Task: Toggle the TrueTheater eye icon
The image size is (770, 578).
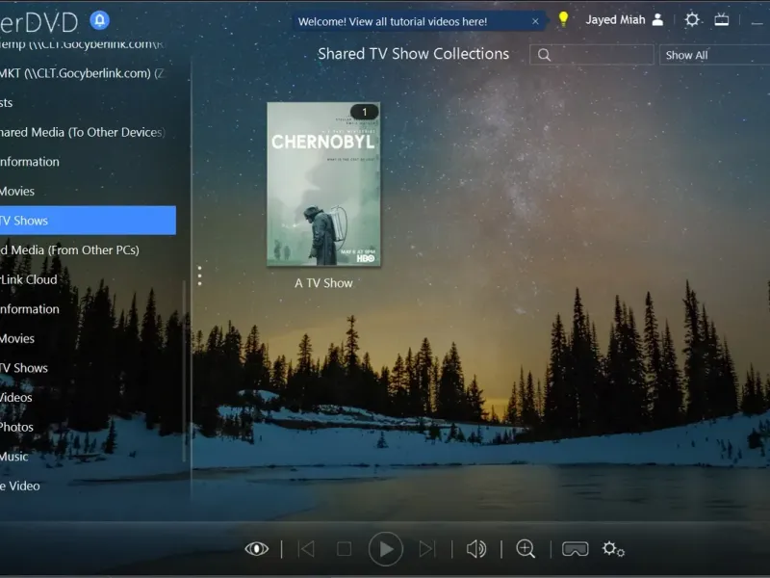Action: pyautogui.click(x=257, y=548)
